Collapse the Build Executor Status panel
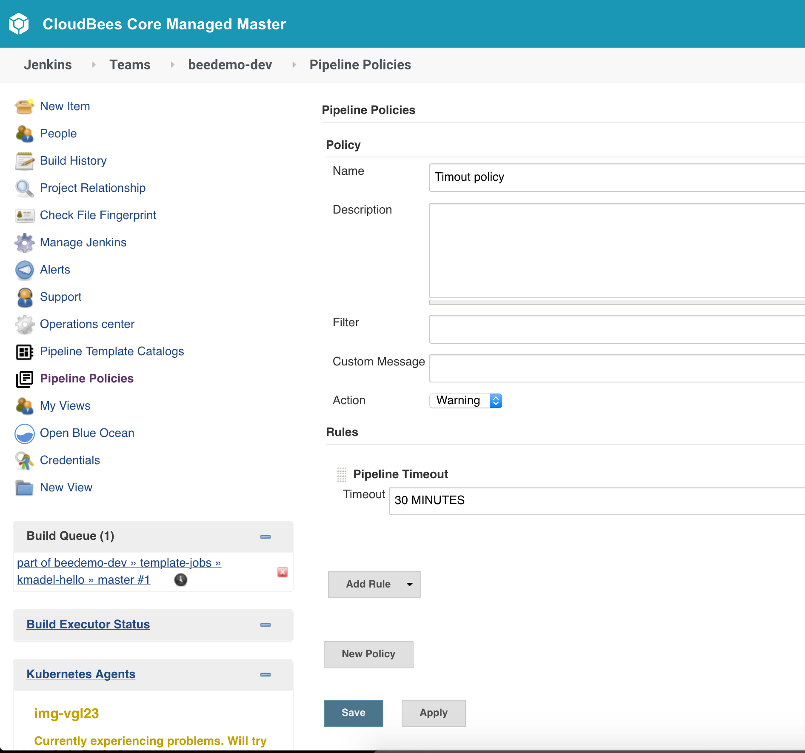Image resolution: width=805 pixels, height=753 pixels. tap(265, 625)
